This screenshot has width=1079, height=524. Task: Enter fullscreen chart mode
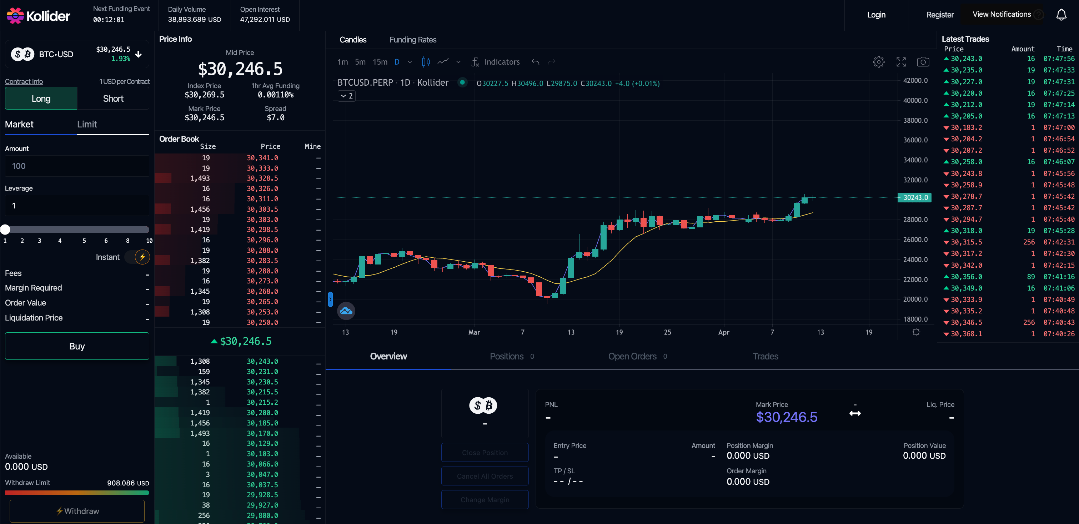pos(901,62)
